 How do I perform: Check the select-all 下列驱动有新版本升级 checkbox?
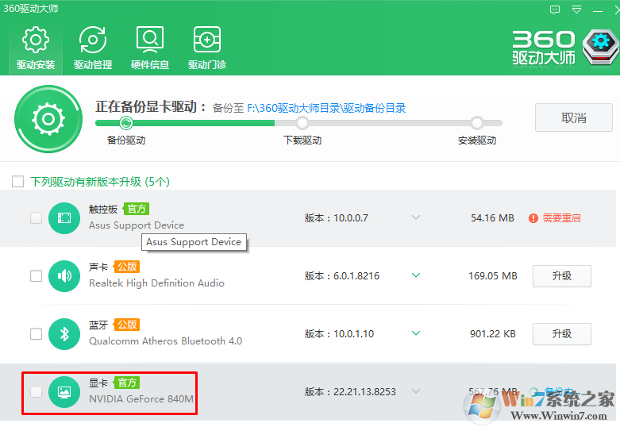click(17, 182)
